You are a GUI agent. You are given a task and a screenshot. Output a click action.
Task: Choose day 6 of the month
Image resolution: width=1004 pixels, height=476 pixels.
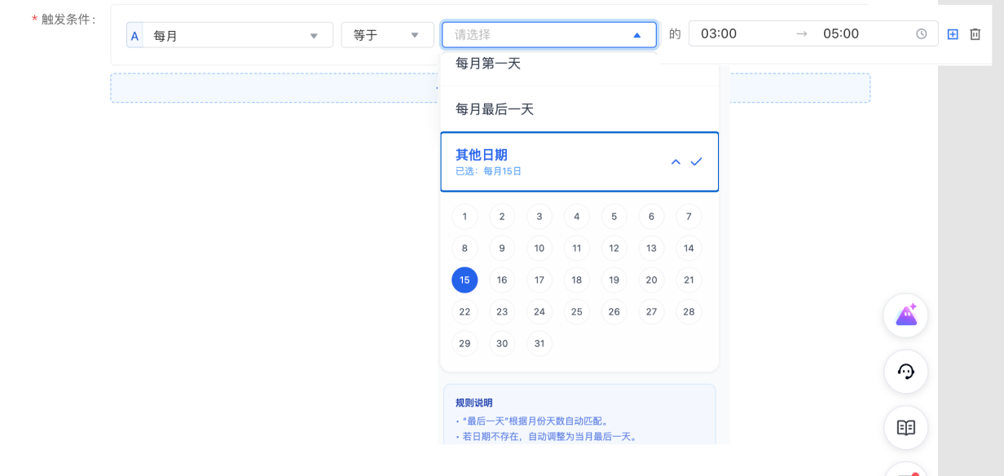tap(652, 217)
